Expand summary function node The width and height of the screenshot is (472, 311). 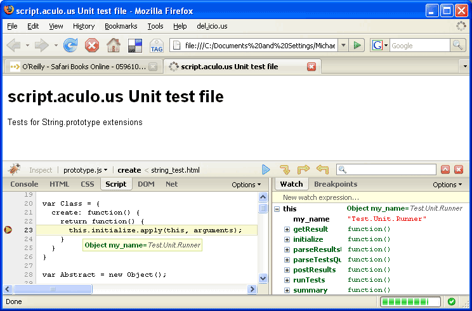click(287, 291)
